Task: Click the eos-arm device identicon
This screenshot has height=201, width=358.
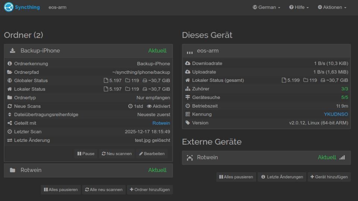Action: (190, 51)
